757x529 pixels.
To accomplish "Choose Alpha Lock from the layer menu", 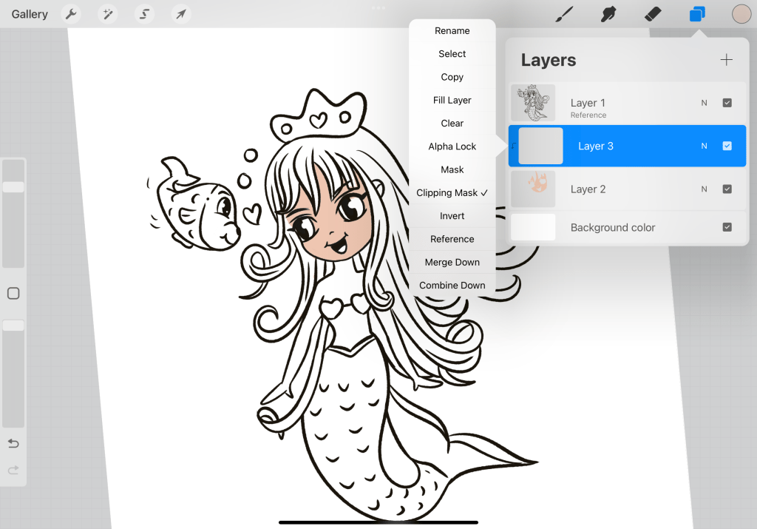I will pos(452,146).
